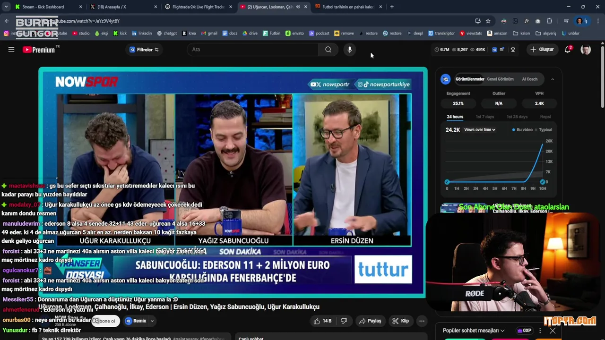Open the unblur bookmarks folder
Screen dimensions: 605x340
click(x=570, y=34)
